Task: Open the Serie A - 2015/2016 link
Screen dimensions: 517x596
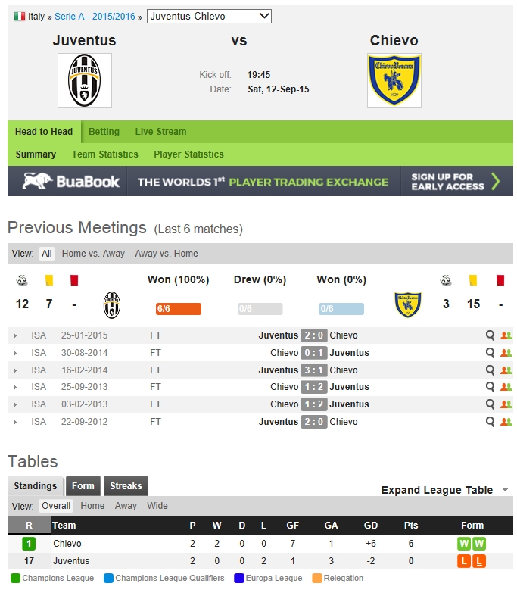Action: (x=95, y=16)
